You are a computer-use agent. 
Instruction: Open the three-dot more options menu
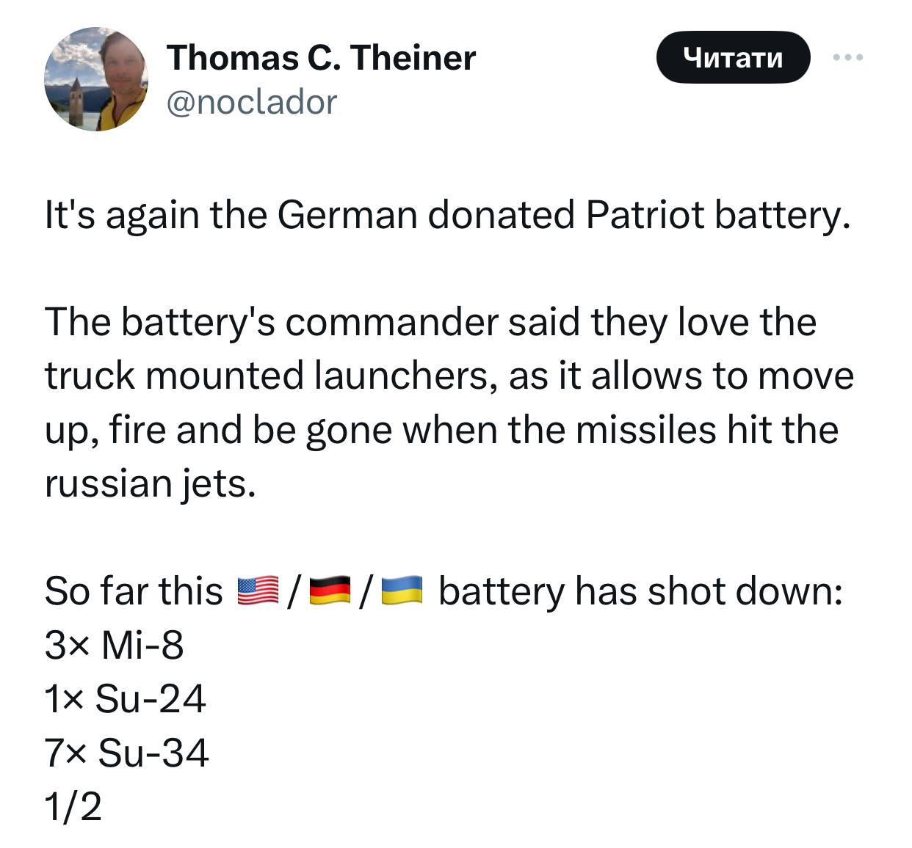[848, 56]
